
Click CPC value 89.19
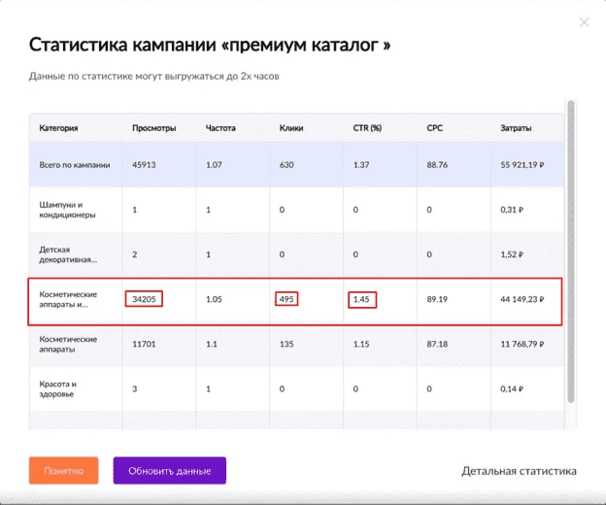click(x=437, y=299)
